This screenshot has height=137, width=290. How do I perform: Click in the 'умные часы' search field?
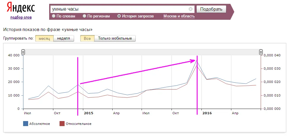tap(118, 9)
